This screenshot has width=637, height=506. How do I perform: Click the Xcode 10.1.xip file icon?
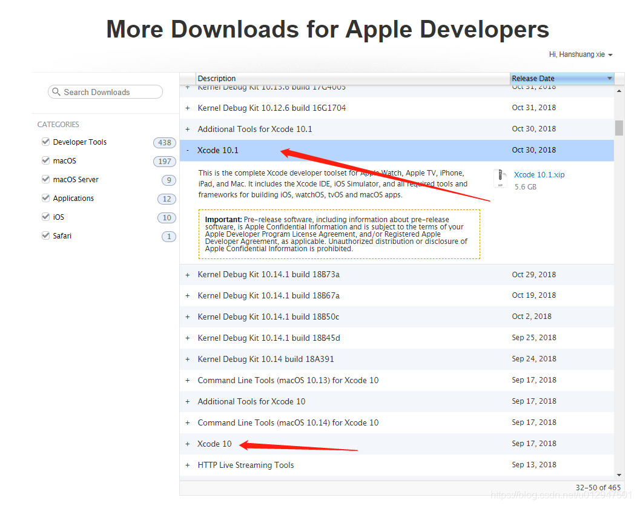click(500, 179)
